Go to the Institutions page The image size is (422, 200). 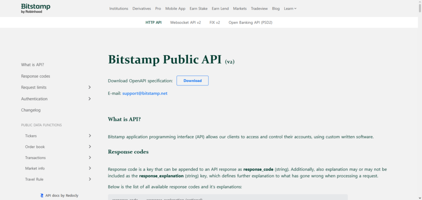click(119, 9)
